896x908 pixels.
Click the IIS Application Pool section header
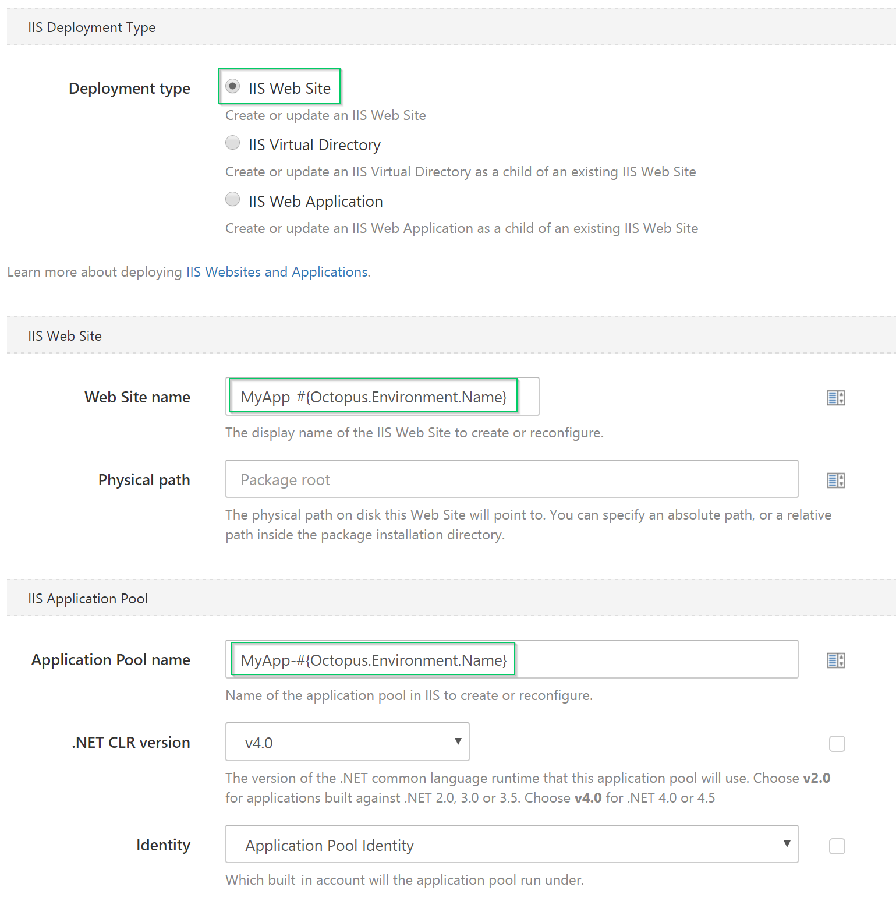click(x=88, y=599)
